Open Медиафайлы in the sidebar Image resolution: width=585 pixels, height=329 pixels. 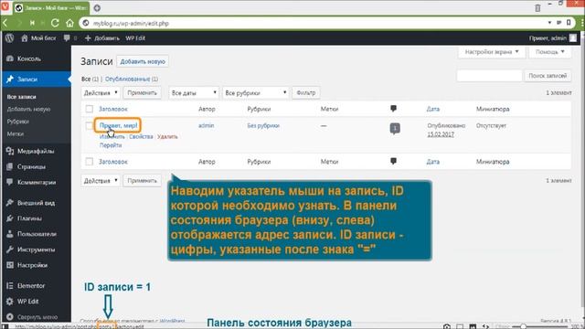click(x=36, y=151)
